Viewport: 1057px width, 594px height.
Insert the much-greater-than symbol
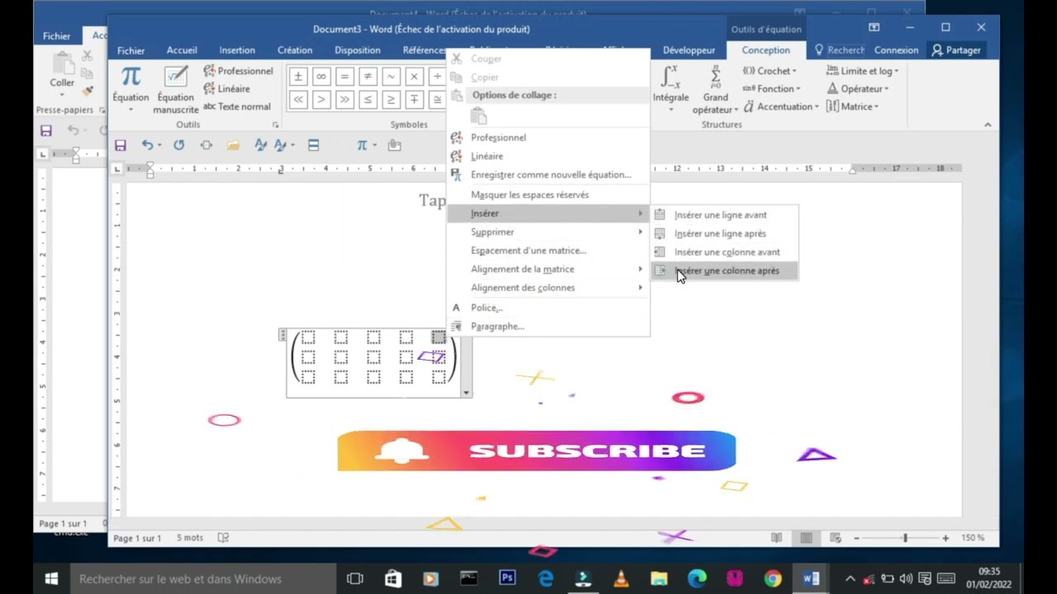(344, 100)
